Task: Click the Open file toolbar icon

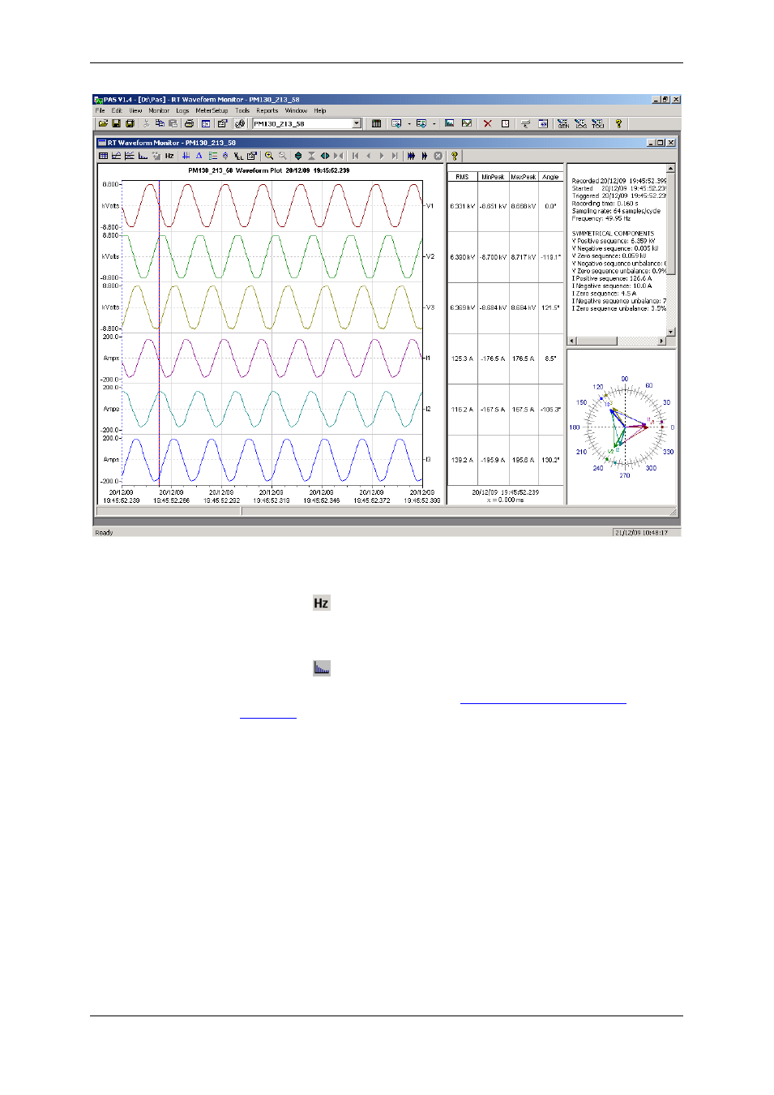Action: [x=103, y=124]
